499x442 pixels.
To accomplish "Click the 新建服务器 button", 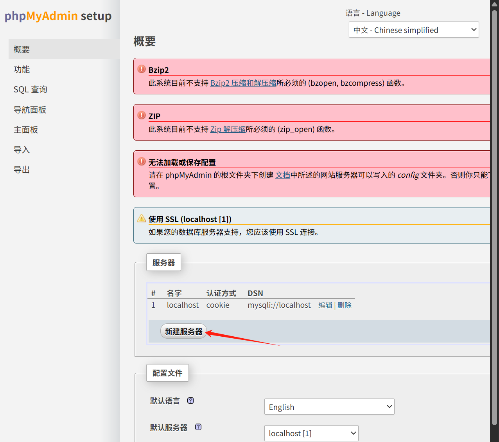I will pos(183,331).
